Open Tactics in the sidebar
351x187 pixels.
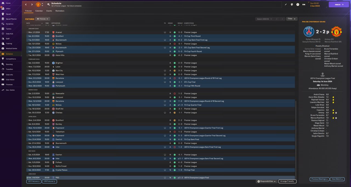[9, 29]
